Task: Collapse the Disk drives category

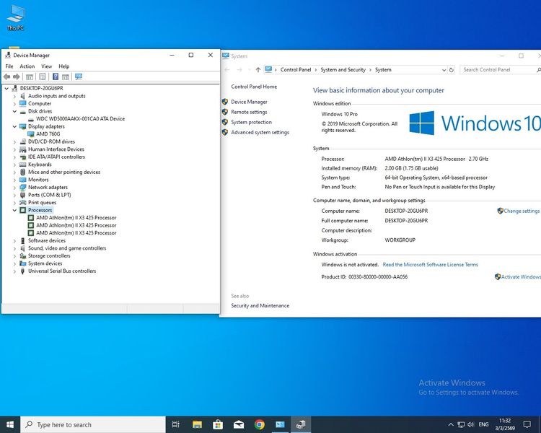Action: click(x=14, y=111)
